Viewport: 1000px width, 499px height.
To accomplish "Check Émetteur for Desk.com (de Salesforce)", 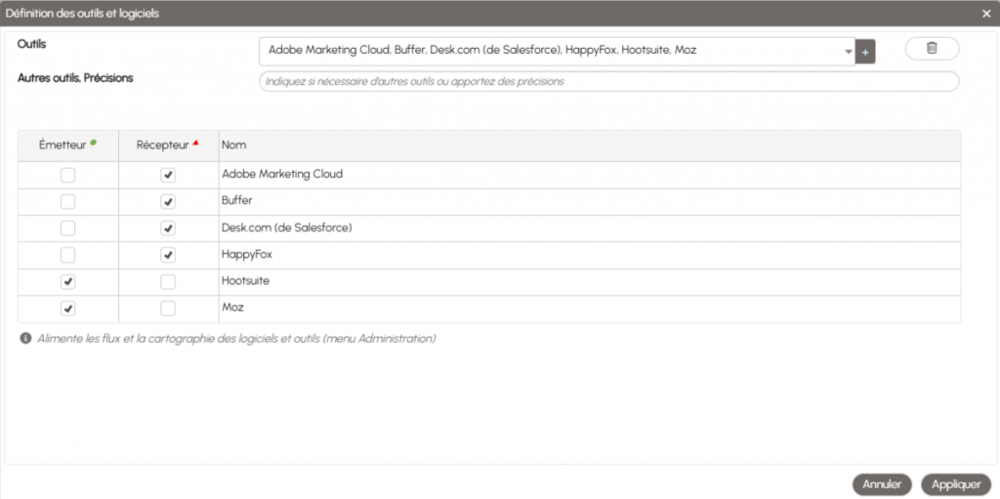I will pyautogui.click(x=67, y=228).
